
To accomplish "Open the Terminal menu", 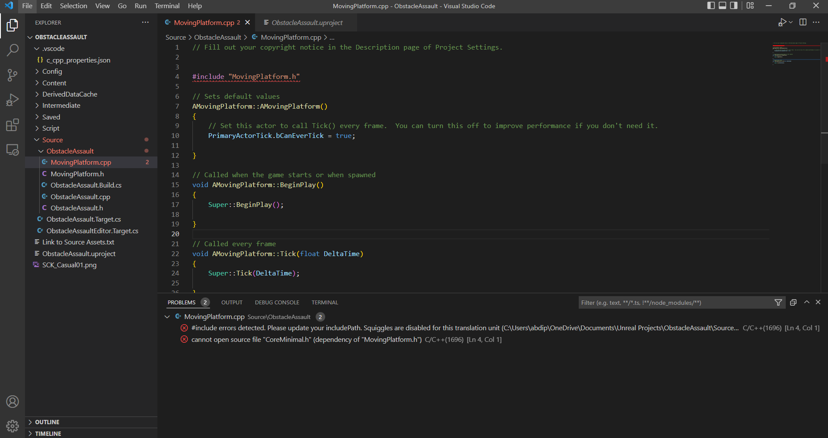I will (x=167, y=6).
